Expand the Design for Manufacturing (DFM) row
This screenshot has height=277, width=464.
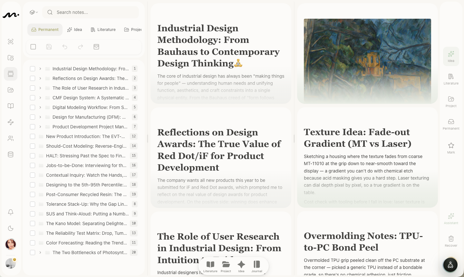pyautogui.click(x=40, y=117)
